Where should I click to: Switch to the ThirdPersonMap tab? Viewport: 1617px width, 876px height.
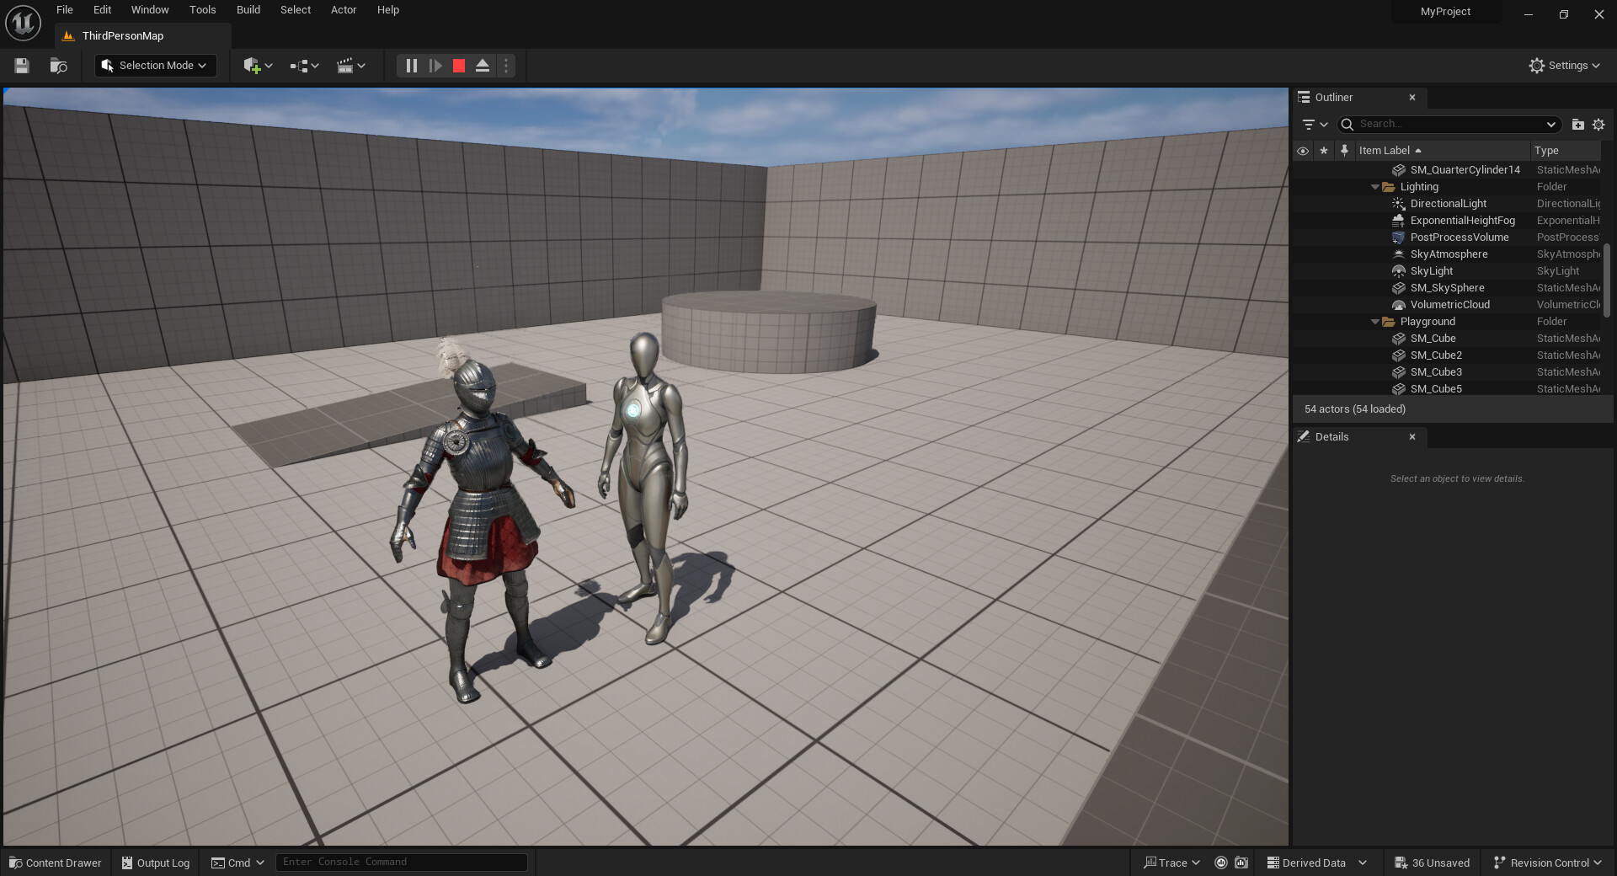click(123, 36)
